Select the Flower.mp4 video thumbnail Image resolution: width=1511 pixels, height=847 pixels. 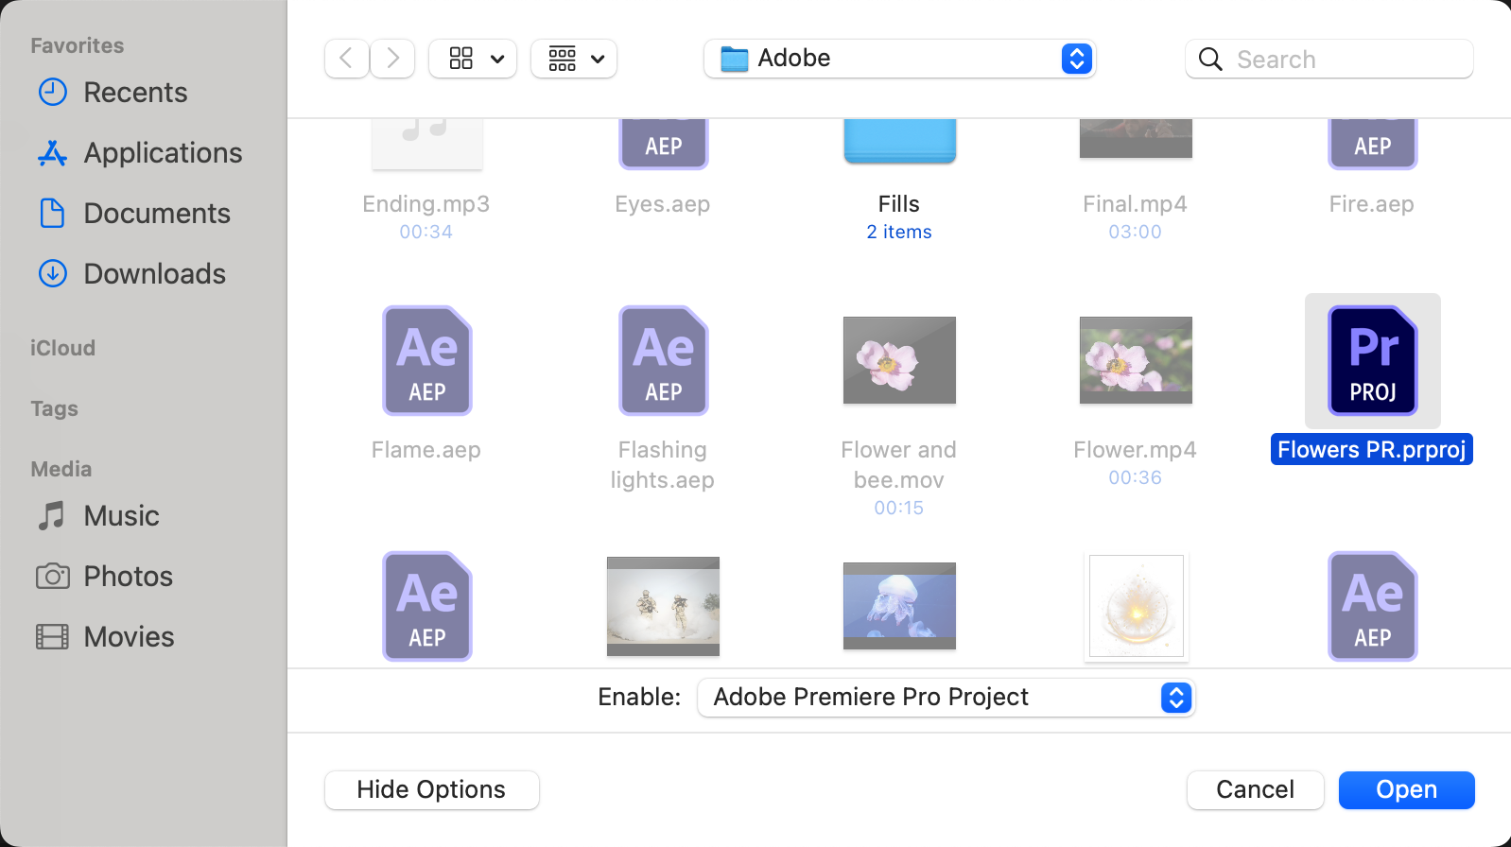[1136, 360]
